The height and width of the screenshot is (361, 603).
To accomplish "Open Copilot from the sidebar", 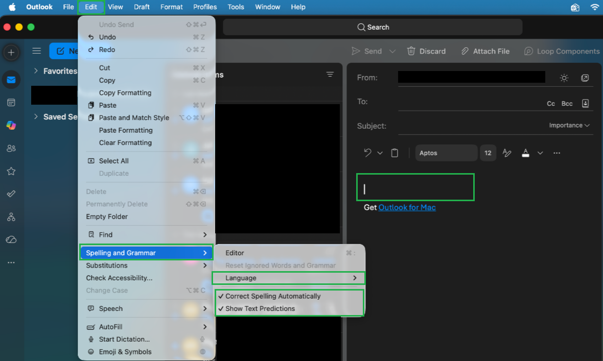I will click(x=11, y=125).
